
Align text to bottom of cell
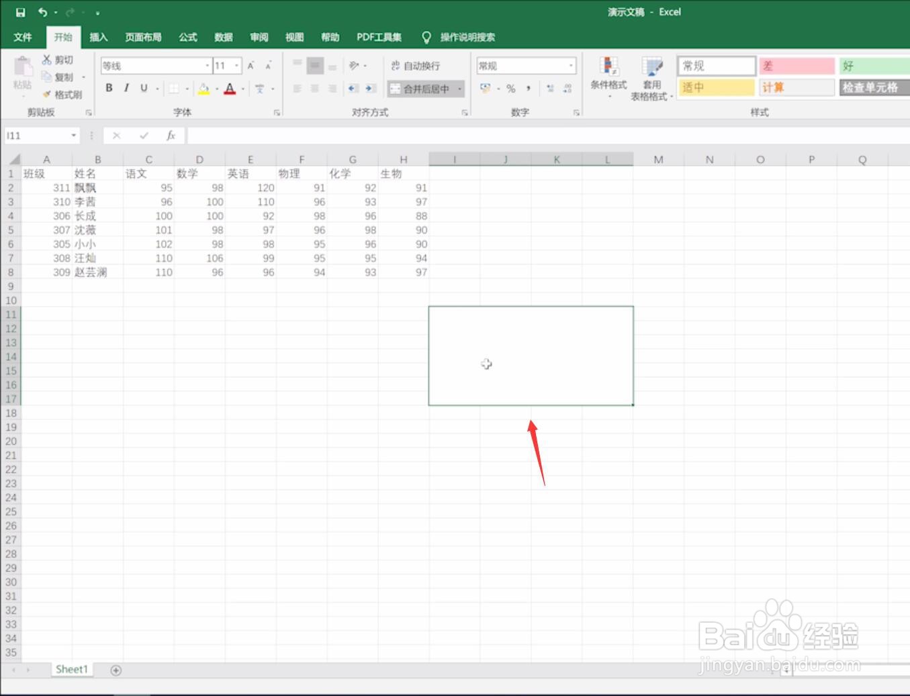pyautogui.click(x=332, y=66)
